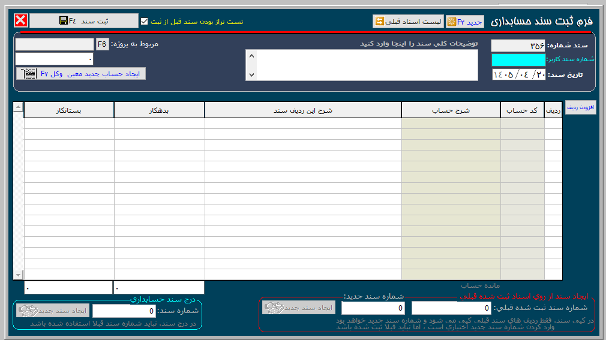Image resolution: width=606 pixels, height=340 pixels.
Task: Click the red X close icon
Action: (21, 20)
